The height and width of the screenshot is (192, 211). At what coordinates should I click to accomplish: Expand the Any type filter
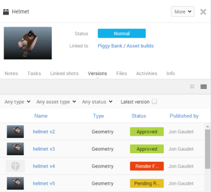(17, 102)
